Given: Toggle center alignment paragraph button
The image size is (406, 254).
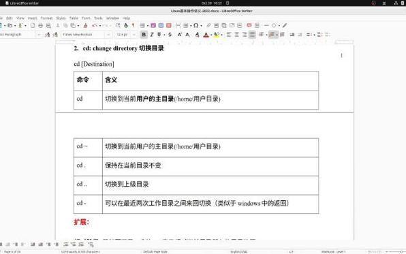Looking at the screenshot, I should (236, 35).
